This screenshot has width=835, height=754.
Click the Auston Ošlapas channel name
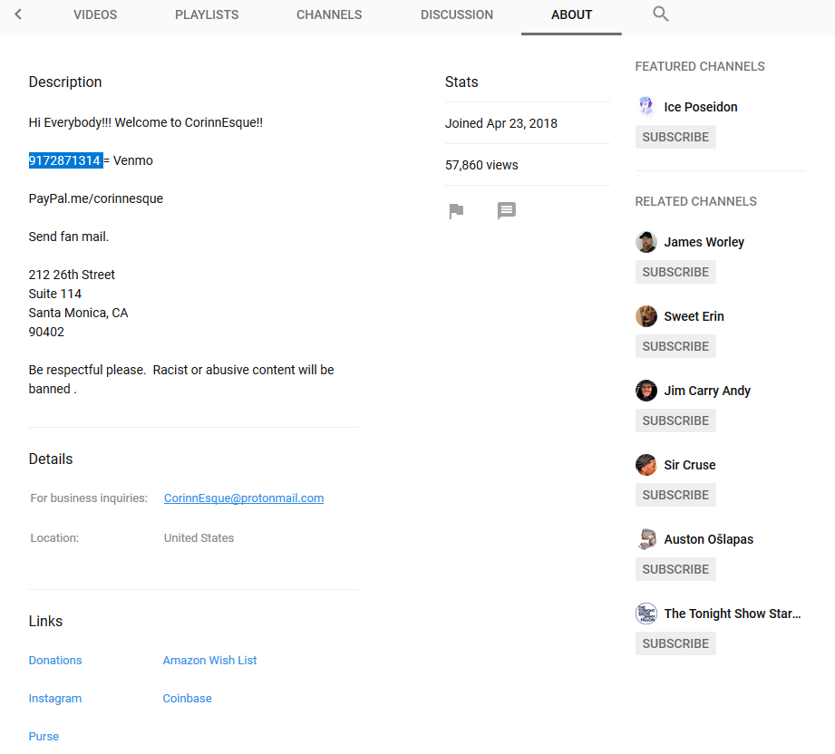(708, 539)
